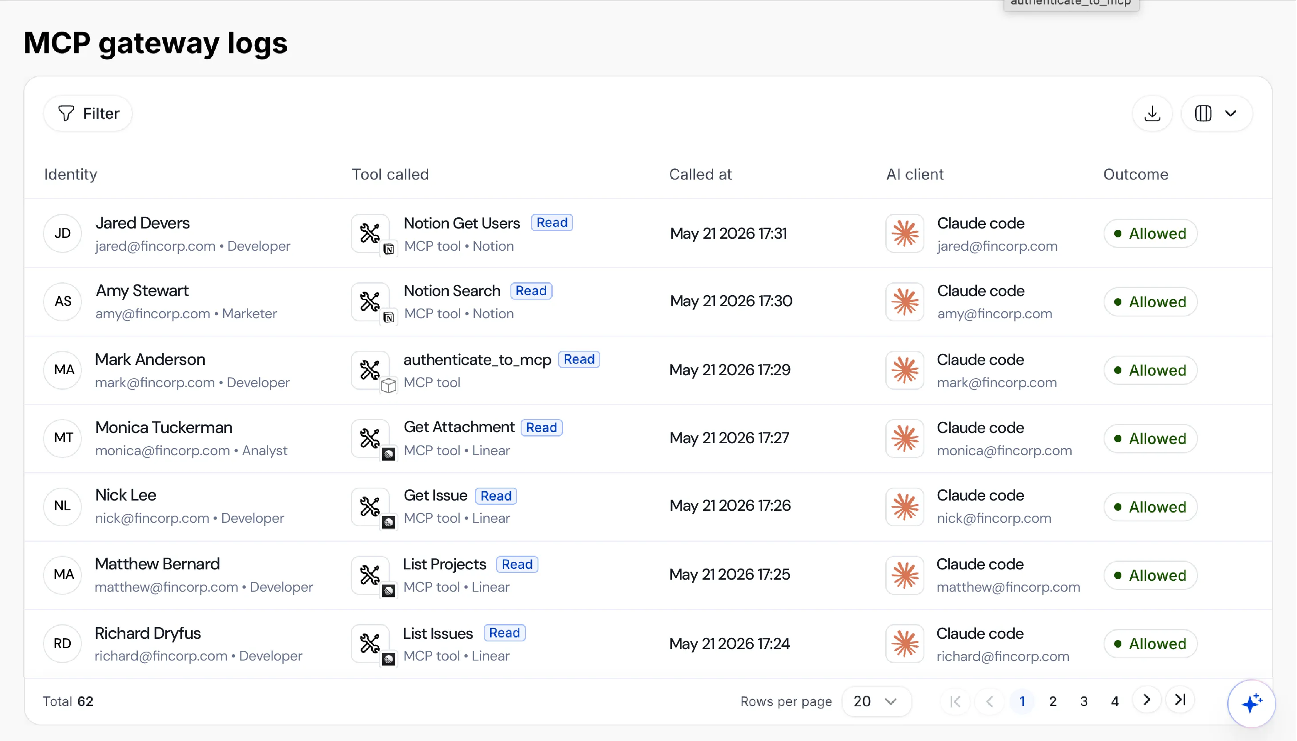Click the Get Attachment tool icon
Screen dimensions: 1297x741
pos(370,438)
